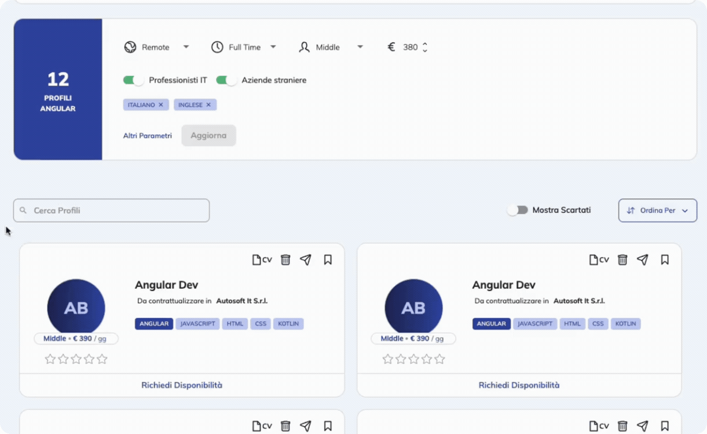Open Altri Parametri

147,135
